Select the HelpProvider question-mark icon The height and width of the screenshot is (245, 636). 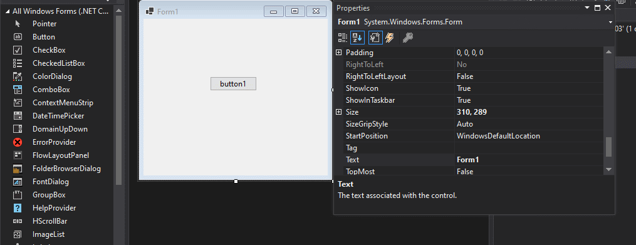[x=18, y=208]
